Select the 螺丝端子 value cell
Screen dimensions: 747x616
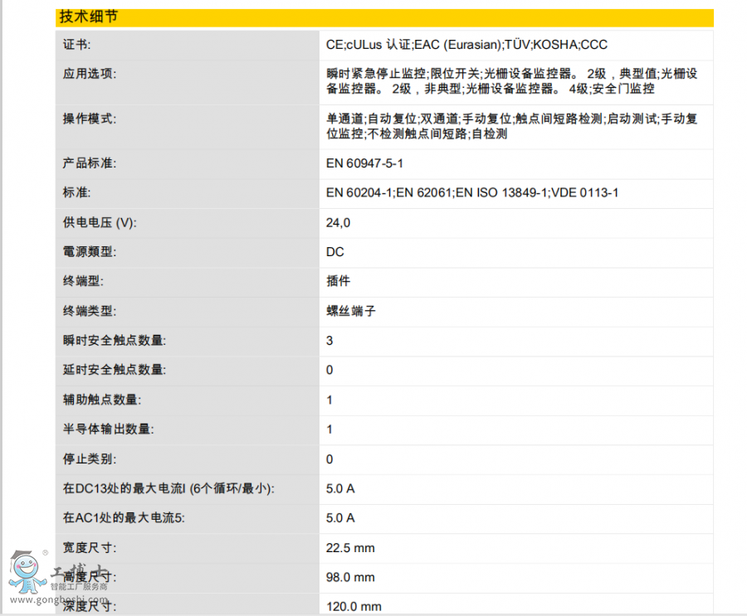pos(350,311)
